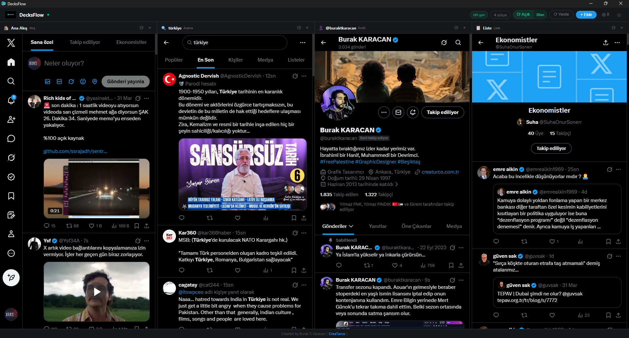
Task: Refresh the türkiye search column
Action: 299,28
